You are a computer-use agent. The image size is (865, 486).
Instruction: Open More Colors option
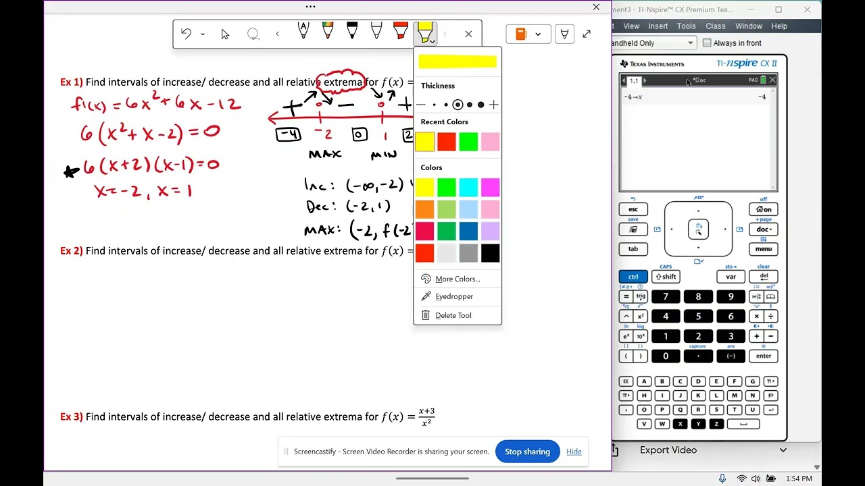[x=458, y=279]
